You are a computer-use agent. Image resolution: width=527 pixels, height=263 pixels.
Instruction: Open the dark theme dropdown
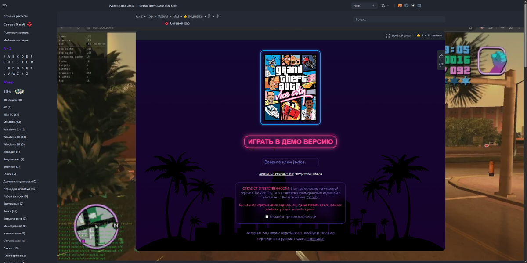[x=364, y=6]
